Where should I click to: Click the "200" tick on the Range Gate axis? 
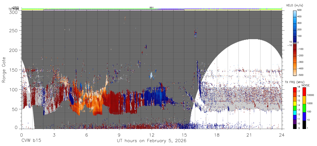[13, 50]
